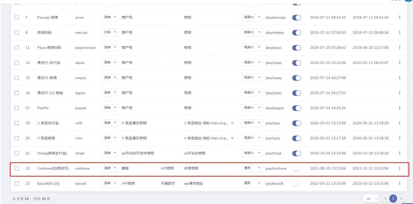
Task: Select checkbox for Coinbase[加密货币] row
Action: click(x=17, y=168)
